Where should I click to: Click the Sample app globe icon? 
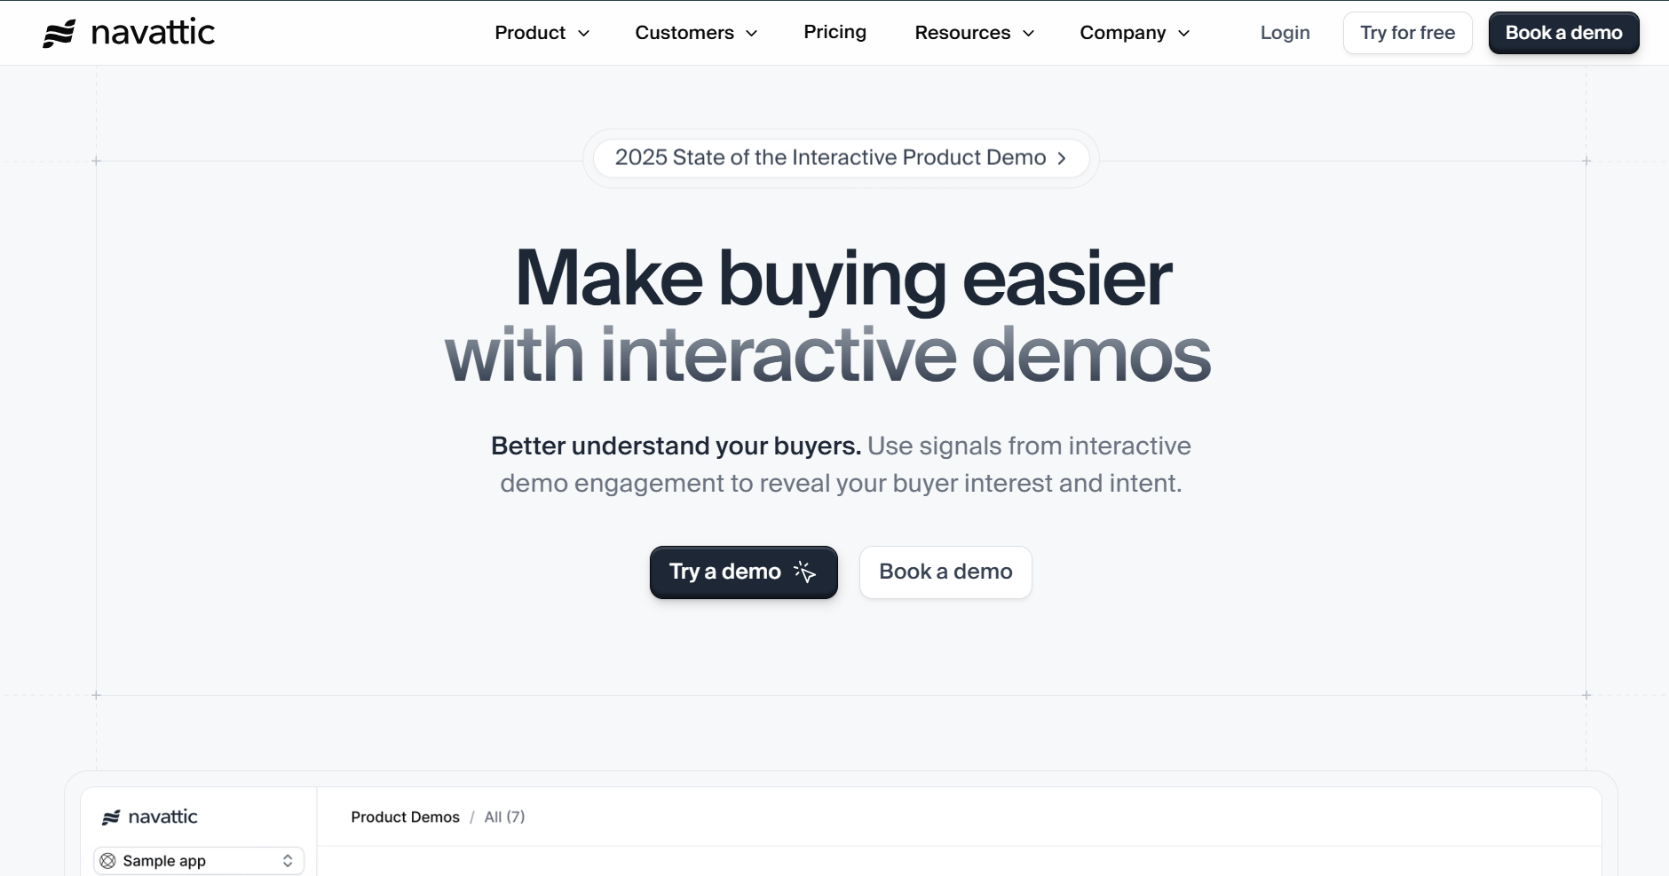pos(108,861)
